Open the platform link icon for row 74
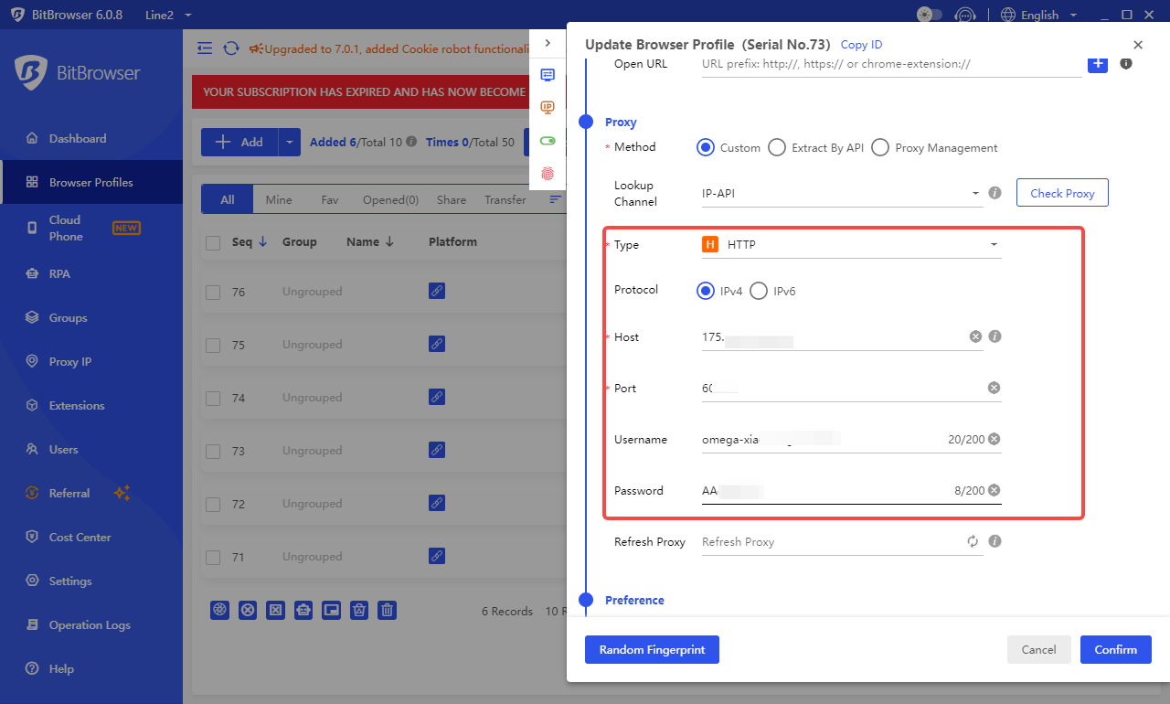The height and width of the screenshot is (704, 1170). click(x=437, y=398)
